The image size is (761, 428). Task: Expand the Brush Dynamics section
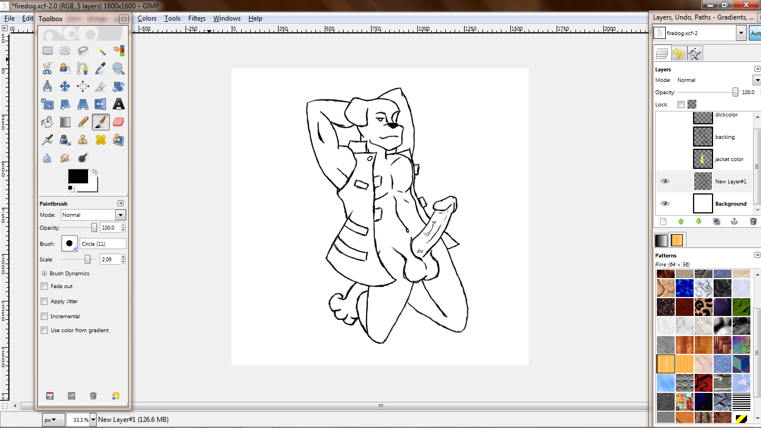pos(44,274)
